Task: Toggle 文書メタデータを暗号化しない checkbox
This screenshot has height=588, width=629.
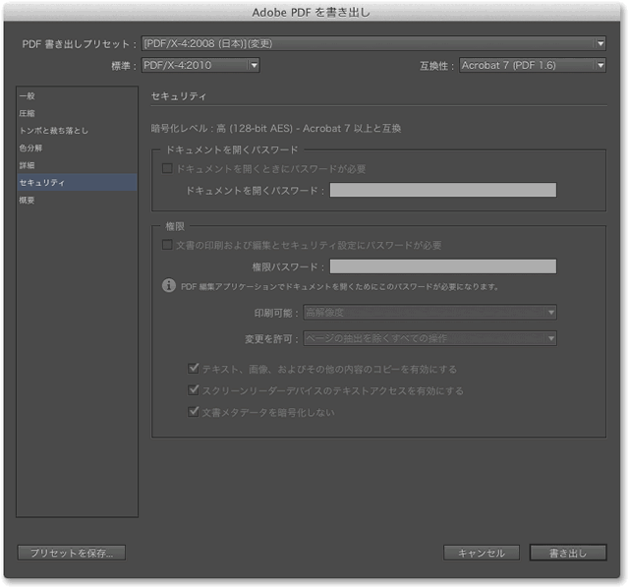Action: pos(195,412)
